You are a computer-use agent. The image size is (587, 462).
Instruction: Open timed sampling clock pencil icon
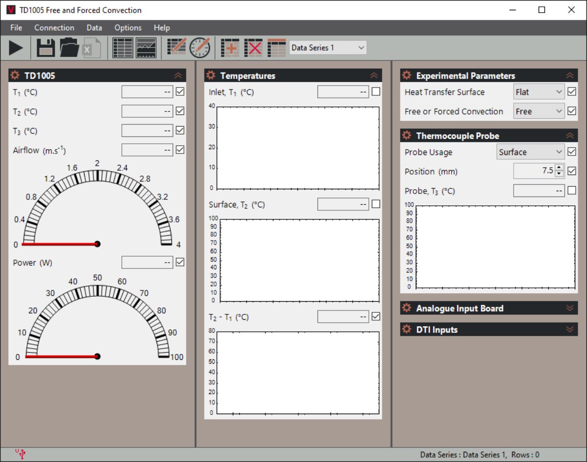click(200, 48)
